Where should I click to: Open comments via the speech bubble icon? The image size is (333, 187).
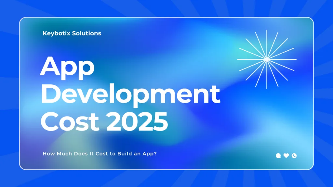[x=278, y=156]
